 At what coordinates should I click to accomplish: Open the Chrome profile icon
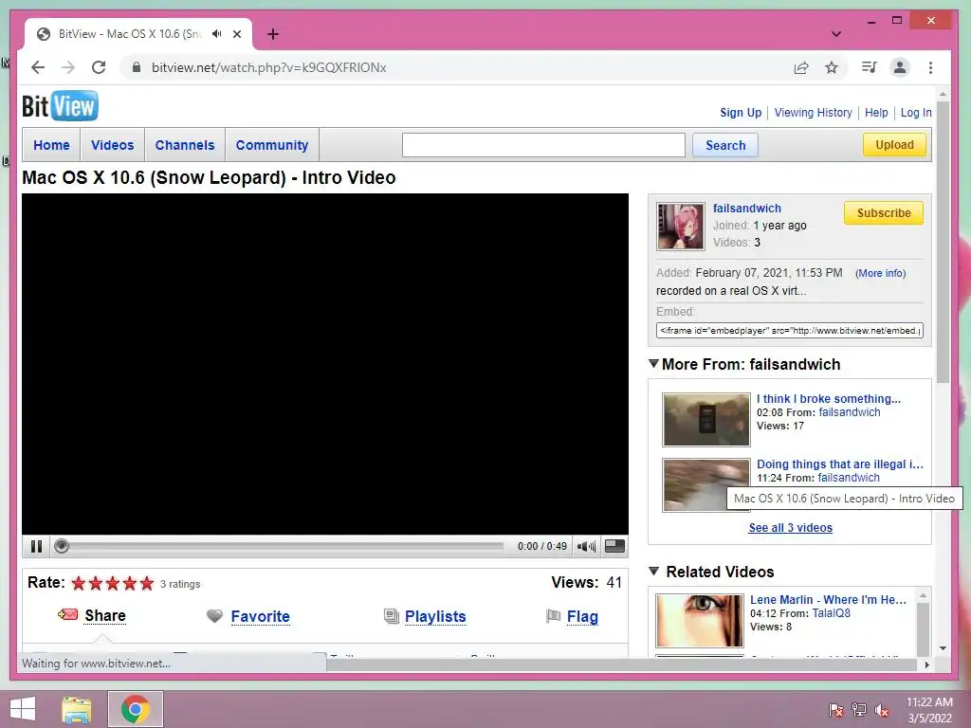[900, 67]
